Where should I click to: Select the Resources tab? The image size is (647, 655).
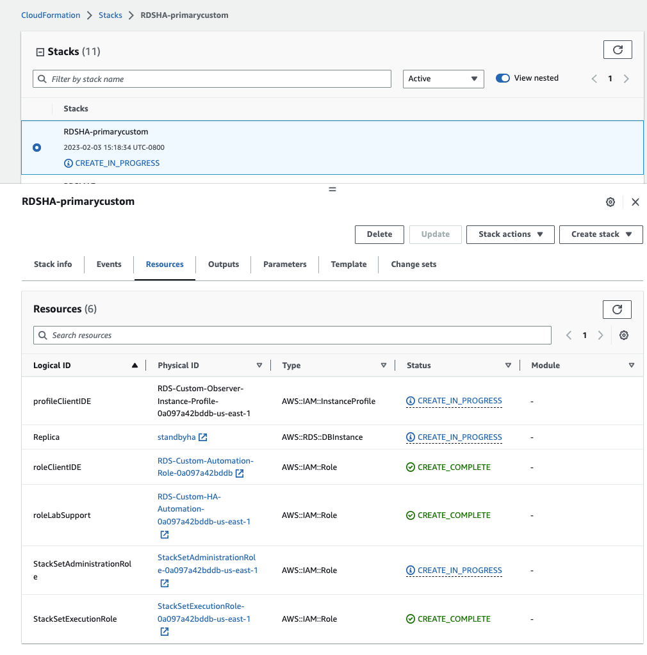[165, 264]
